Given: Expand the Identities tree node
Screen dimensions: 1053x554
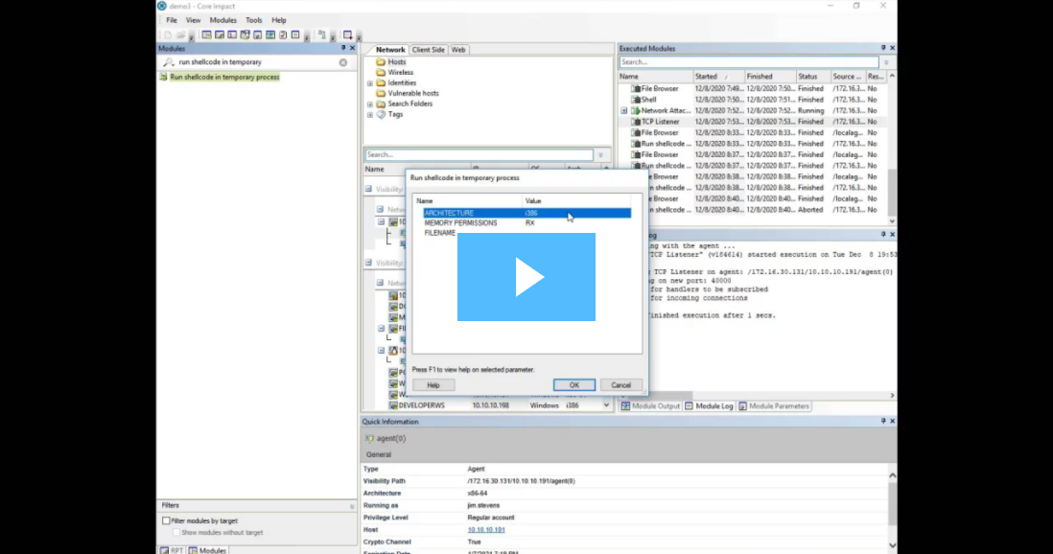Looking at the screenshot, I should (370, 83).
